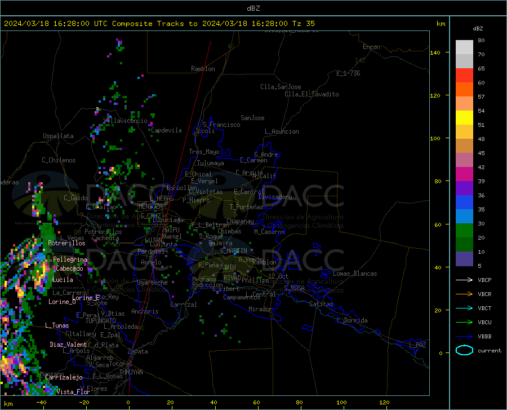Click the E_1-736 map label
Image resolution: width=507 pixels, height=410 pixels.
point(348,73)
